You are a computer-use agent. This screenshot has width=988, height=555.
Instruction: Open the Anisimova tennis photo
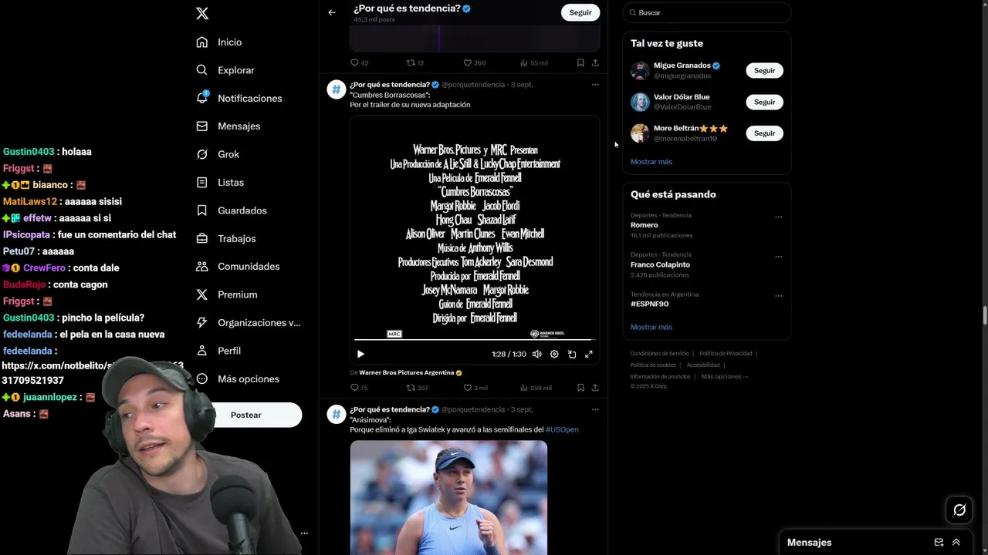click(448, 497)
